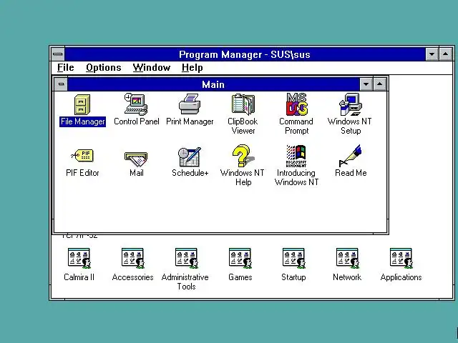Click the Windows NT Help question mark icon
The width and height of the screenshot is (458, 343).
[243, 156]
